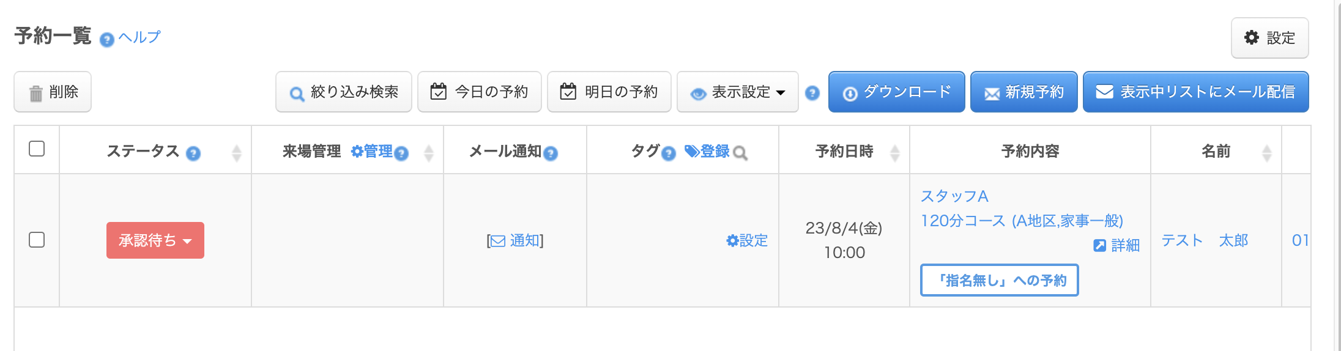The width and height of the screenshot is (1341, 351).
Task: Click the ダウンロード button
Action: (897, 92)
